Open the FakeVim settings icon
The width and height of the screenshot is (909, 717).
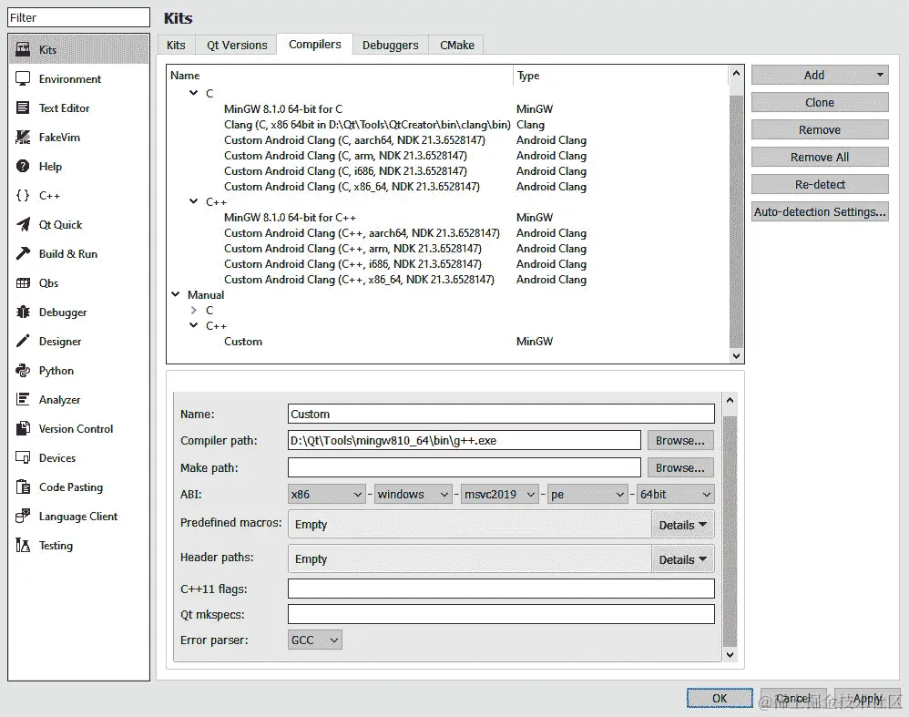(x=23, y=137)
